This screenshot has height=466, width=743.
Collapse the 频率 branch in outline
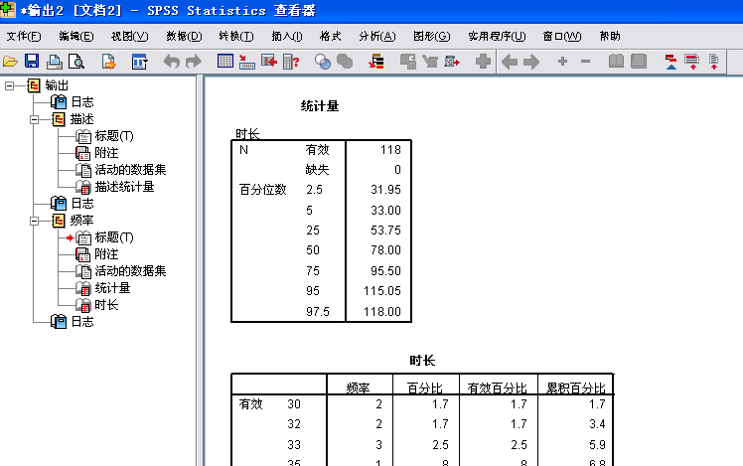(35, 221)
